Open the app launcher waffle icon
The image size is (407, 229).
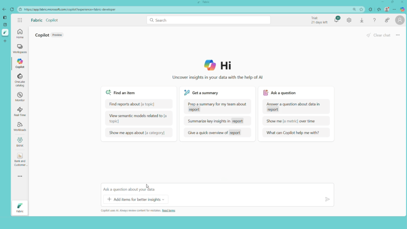[x=20, y=20]
